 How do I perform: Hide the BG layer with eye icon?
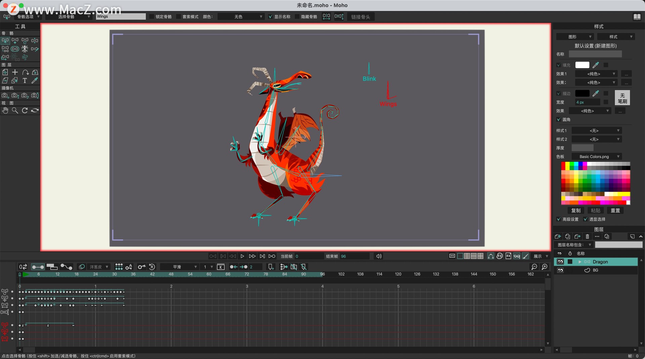click(560, 270)
